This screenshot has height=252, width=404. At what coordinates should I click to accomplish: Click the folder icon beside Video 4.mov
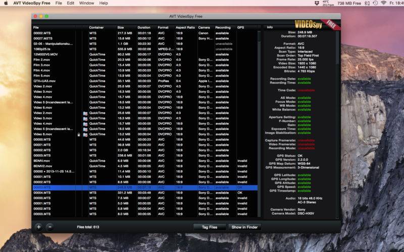[x=85, y=124]
